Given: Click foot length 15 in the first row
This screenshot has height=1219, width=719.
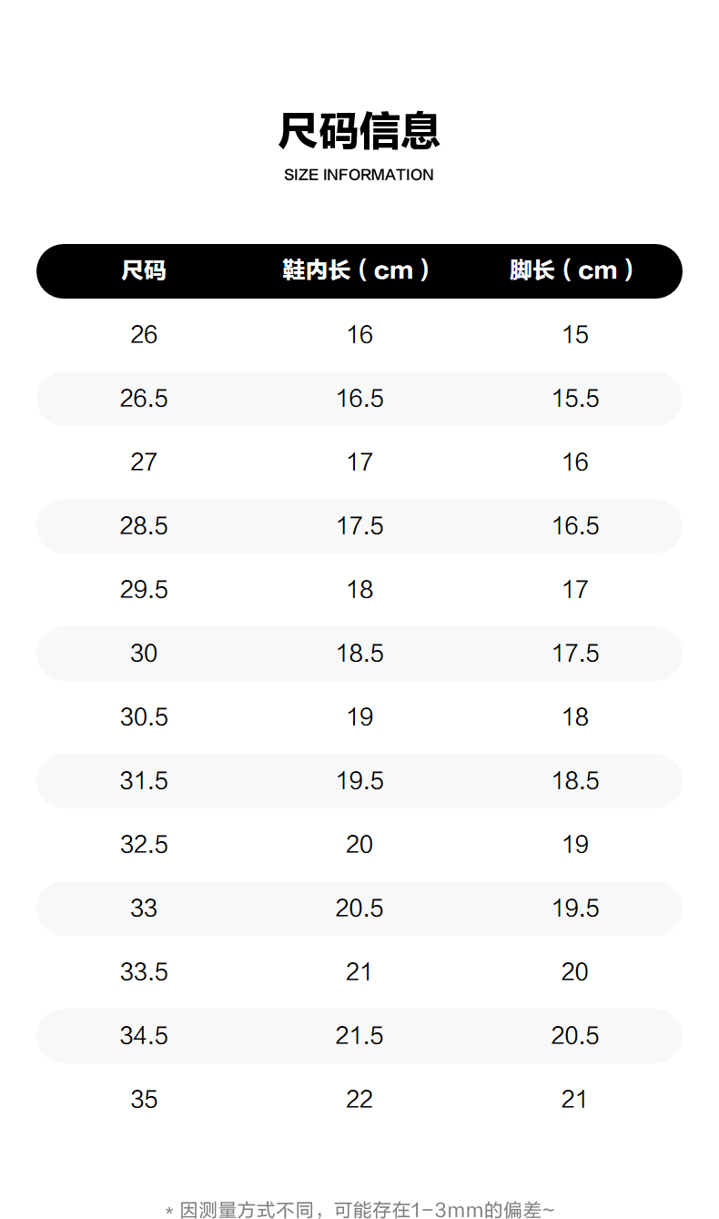Looking at the screenshot, I should pos(575,335).
